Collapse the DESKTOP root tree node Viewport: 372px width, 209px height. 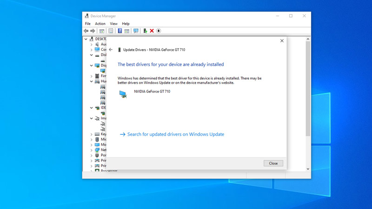[x=86, y=39]
